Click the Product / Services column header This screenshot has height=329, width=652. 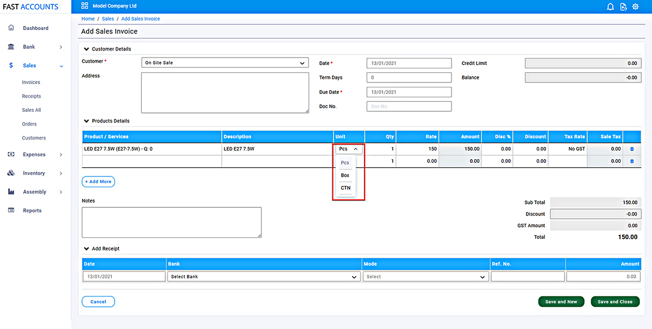(152, 137)
